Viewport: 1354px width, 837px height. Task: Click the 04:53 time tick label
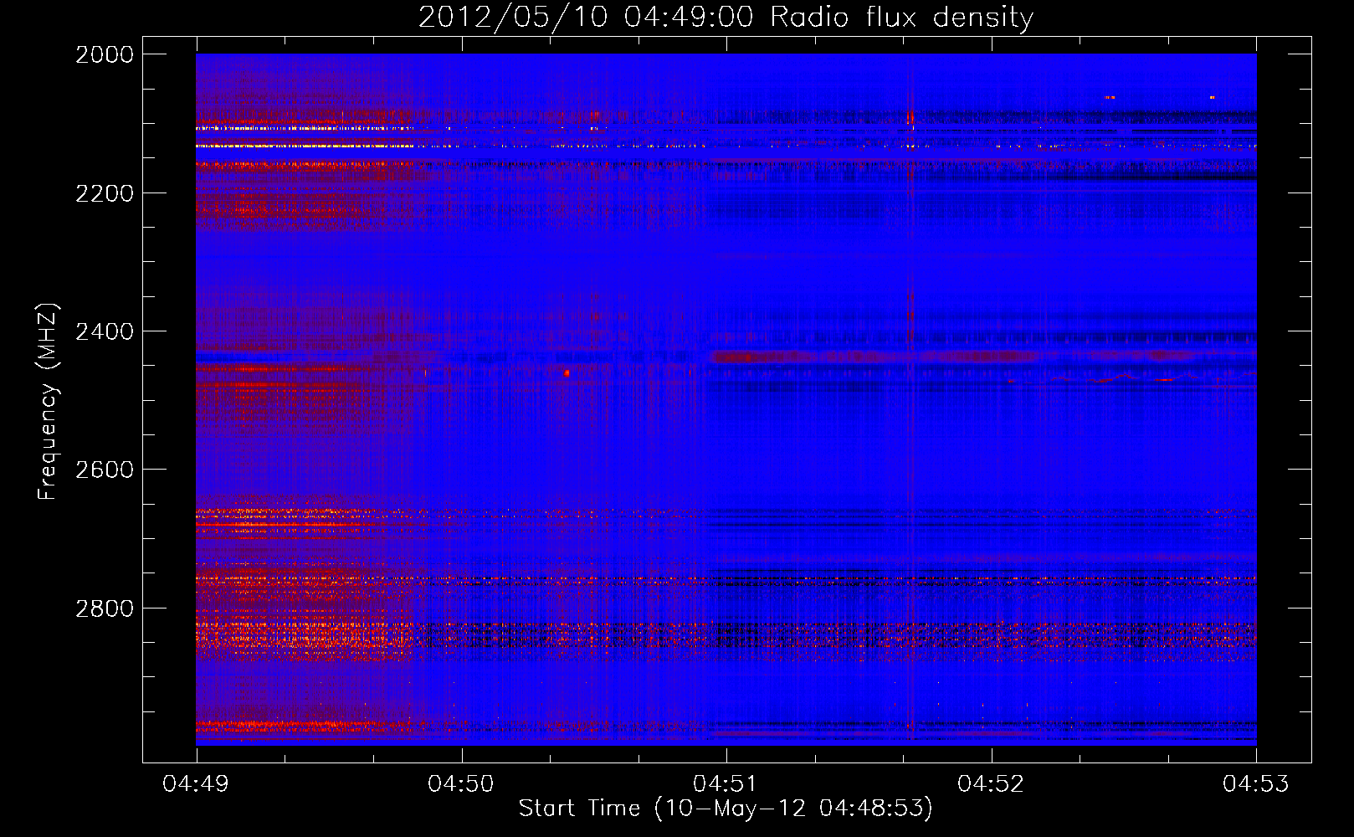tap(1256, 784)
